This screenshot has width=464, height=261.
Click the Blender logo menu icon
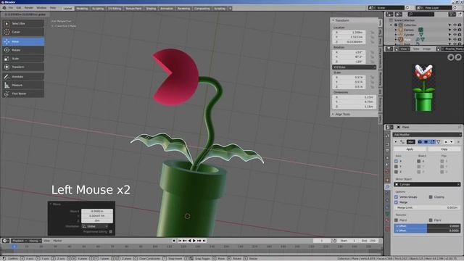[4, 8]
